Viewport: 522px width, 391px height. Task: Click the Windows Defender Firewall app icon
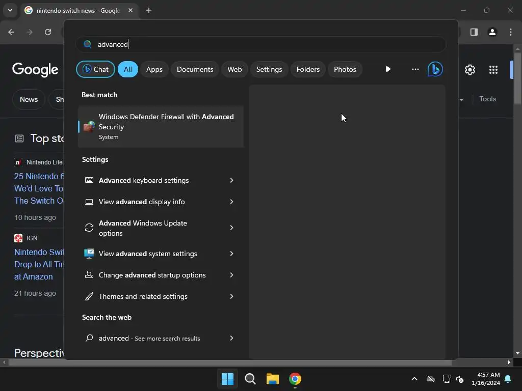89,127
